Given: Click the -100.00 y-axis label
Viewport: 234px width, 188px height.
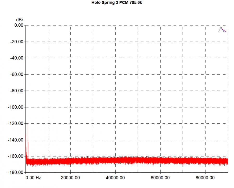Looking at the screenshot, I should pos(16,107).
